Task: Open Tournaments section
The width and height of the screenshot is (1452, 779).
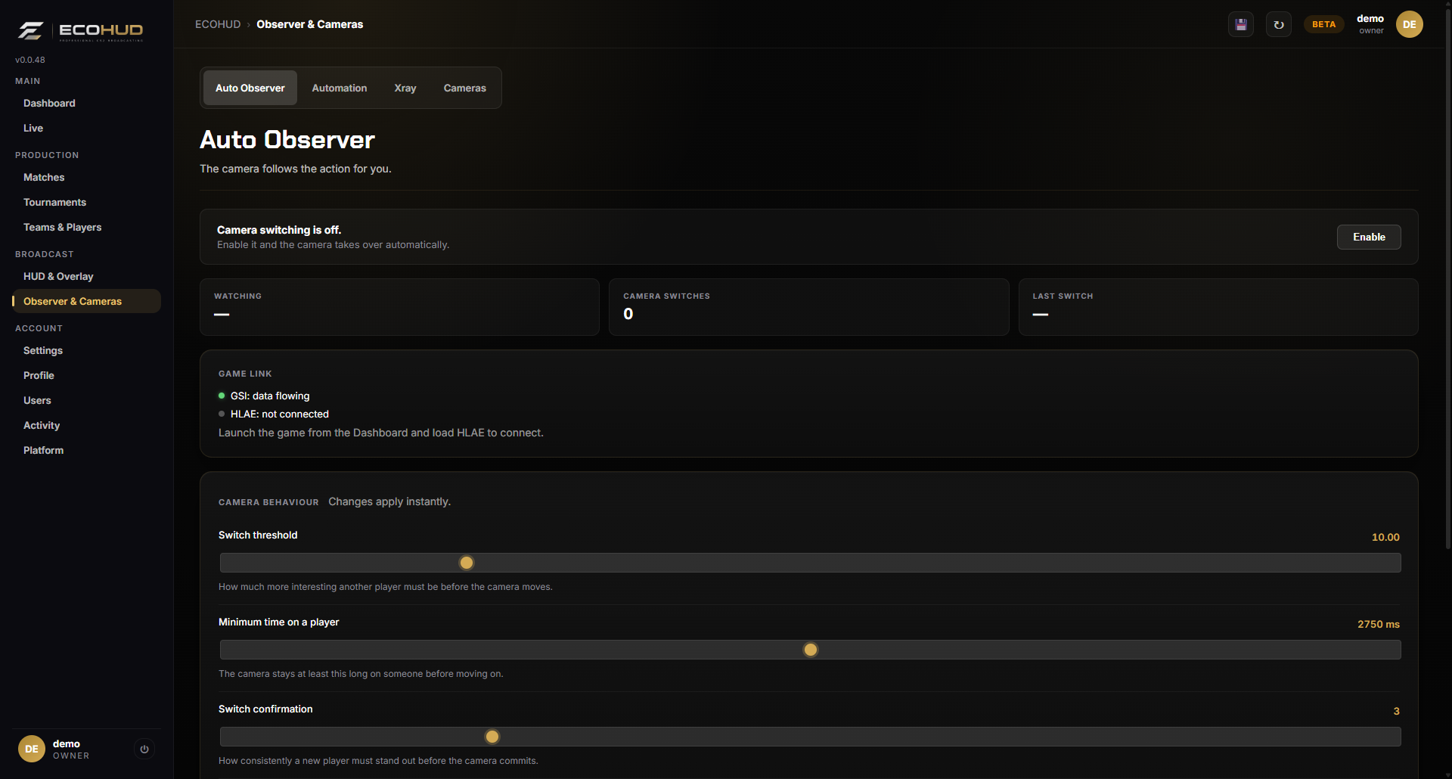Action: tap(86, 202)
